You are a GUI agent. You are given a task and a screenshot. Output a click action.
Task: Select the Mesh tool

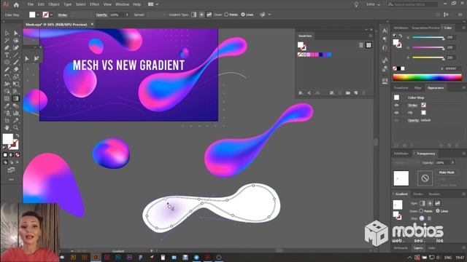[7, 99]
